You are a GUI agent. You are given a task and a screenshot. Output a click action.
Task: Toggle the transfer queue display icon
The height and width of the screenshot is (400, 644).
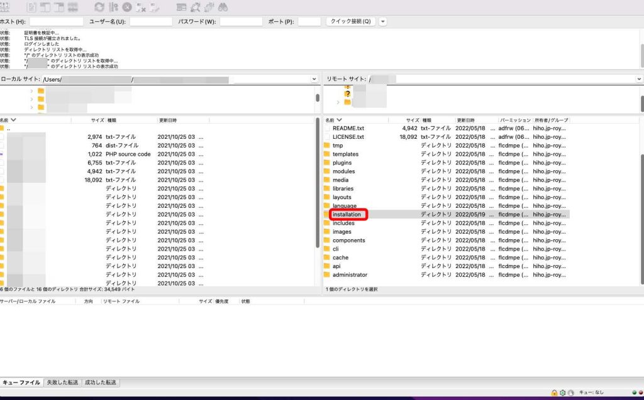[74, 8]
